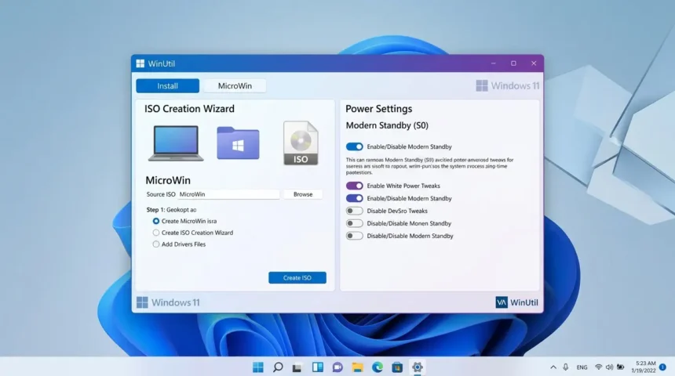The image size is (675, 376).
Task: Open the Microsoft Store taskbar icon
Action: (x=397, y=367)
